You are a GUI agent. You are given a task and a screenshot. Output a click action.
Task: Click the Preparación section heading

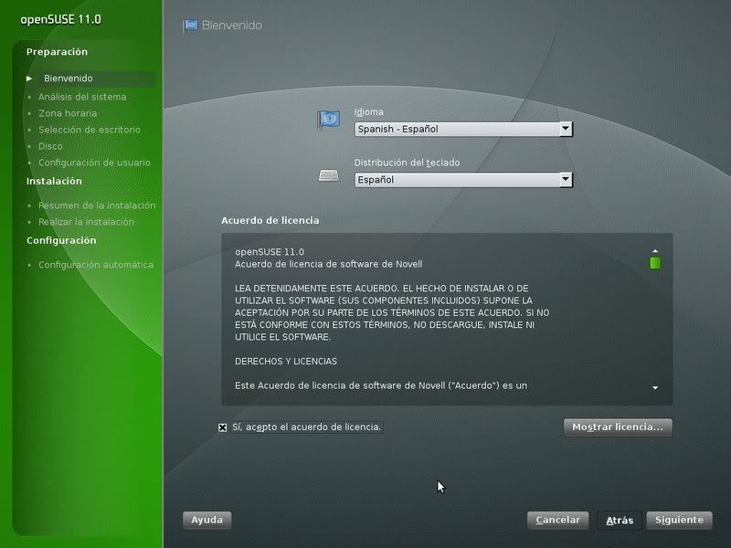pyautogui.click(x=57, y=52)
